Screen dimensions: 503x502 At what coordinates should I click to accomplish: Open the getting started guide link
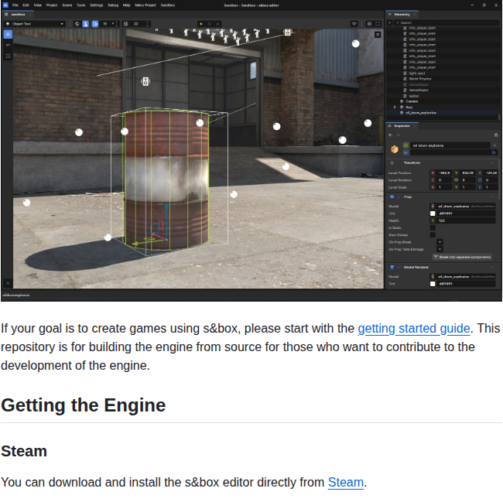coord(414,329)
